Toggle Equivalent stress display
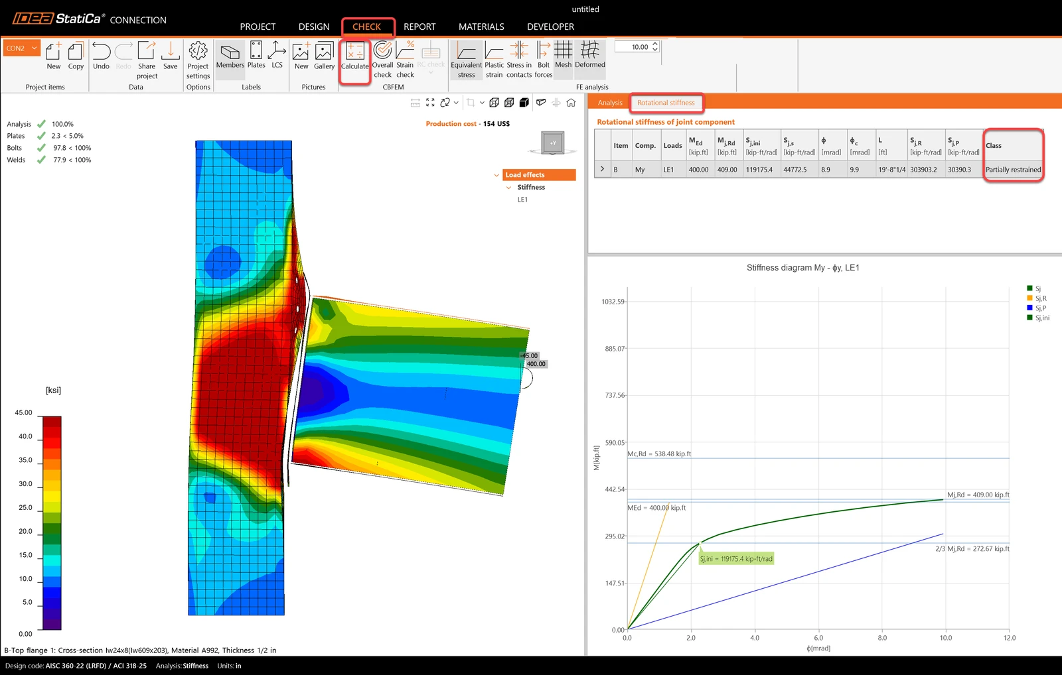The image size is (1062, 675). click(x=466, y=60)
